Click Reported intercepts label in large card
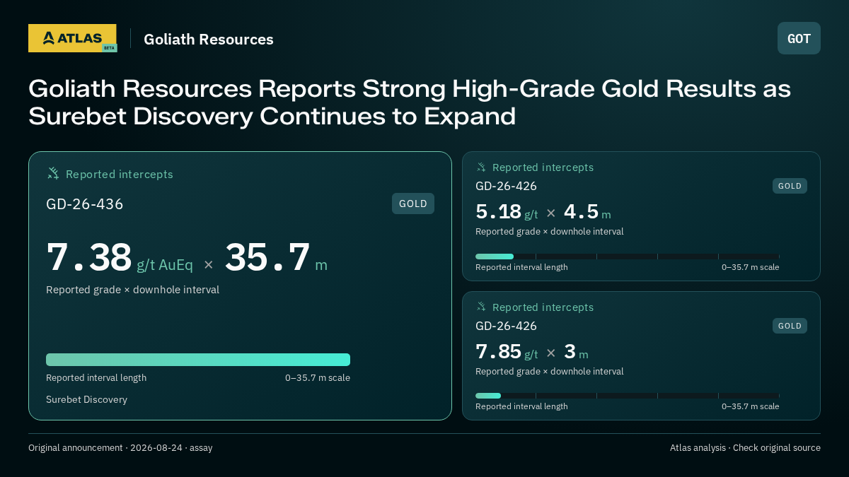 coord(120,174)
